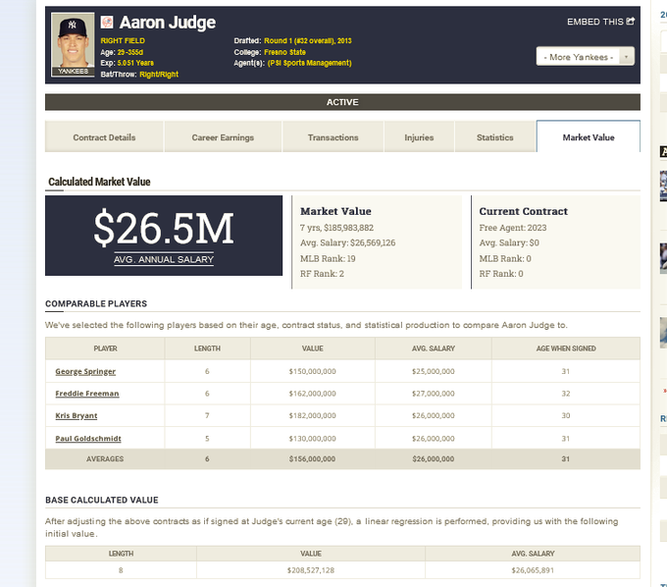The width and height of the screenshot is (667, 587).
Task: Open Aaron Judge's player headshot
Action: click(73, 44)
